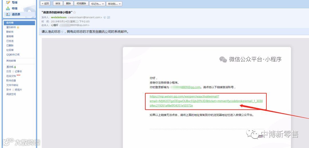The height and width of the screenshot is (148, 309).
Task: Star the email titled 请激活你的微信小程序
Action: 74,12
